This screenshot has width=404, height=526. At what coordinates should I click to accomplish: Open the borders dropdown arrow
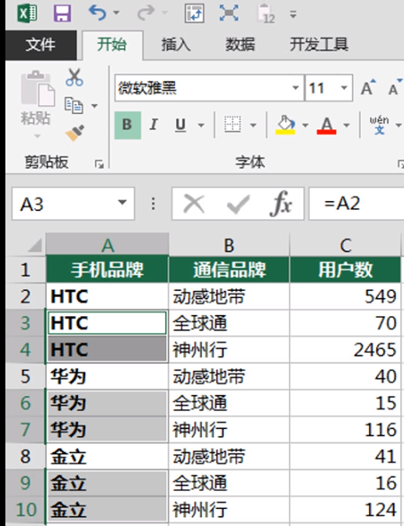click(x=253, y=126)
